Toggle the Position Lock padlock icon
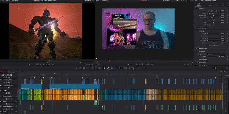229x114 pixels. coord(112,68)
